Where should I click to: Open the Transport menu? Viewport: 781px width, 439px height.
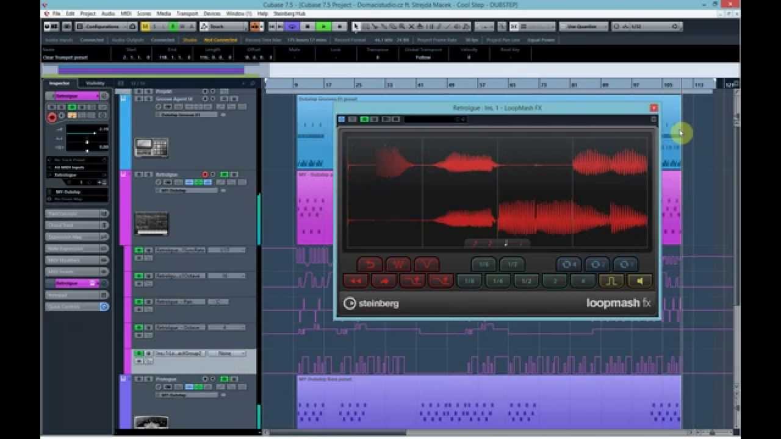[187, 13]
